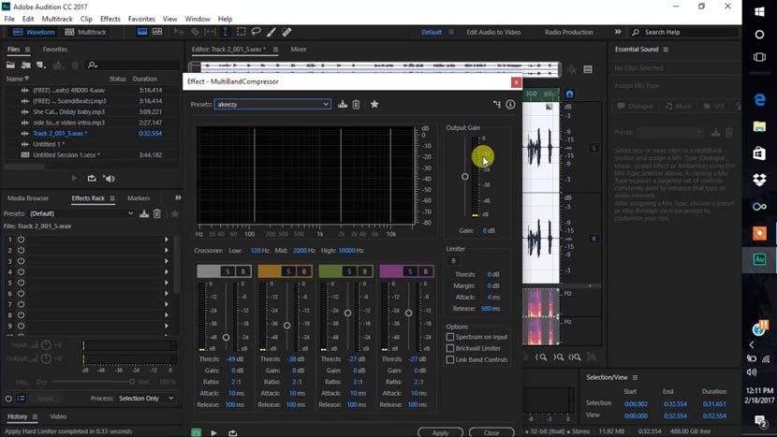Click purple band threshold slider handle
777x437 pixels.
[408, 313]
